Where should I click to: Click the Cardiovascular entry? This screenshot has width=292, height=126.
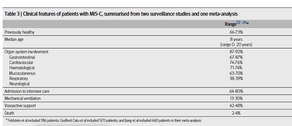pos(21,63)
